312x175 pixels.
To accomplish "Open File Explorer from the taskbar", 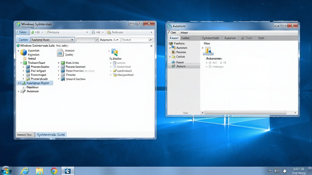I will (39, 171).
